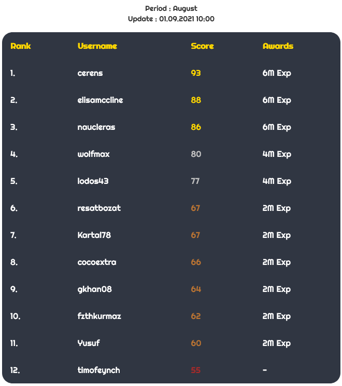Click the Period August heading text
342x386 pixels.
click(171, 8)
